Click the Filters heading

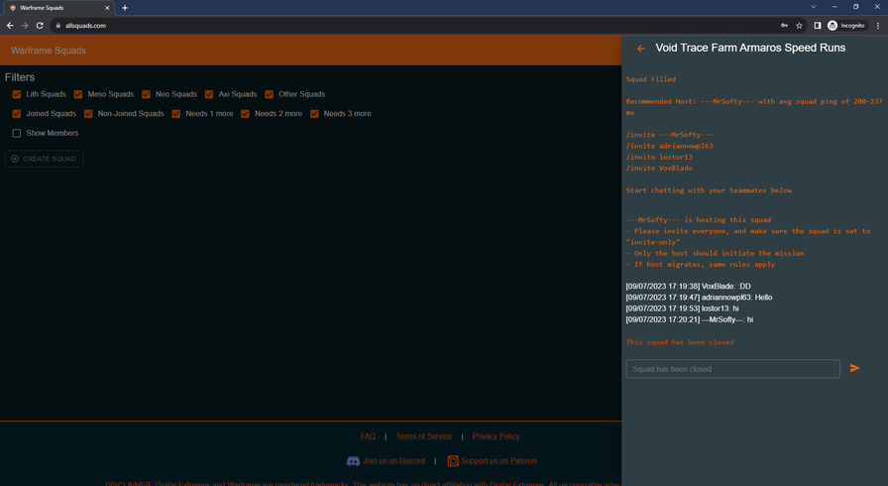[x=20, y=77]
